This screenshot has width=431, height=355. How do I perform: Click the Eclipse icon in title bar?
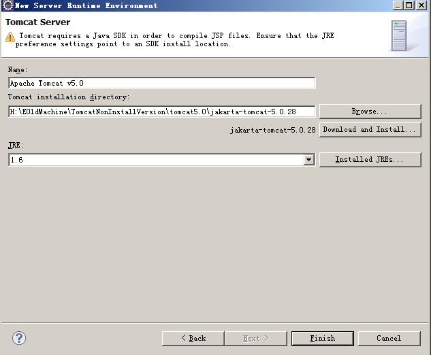click(7, 5)
